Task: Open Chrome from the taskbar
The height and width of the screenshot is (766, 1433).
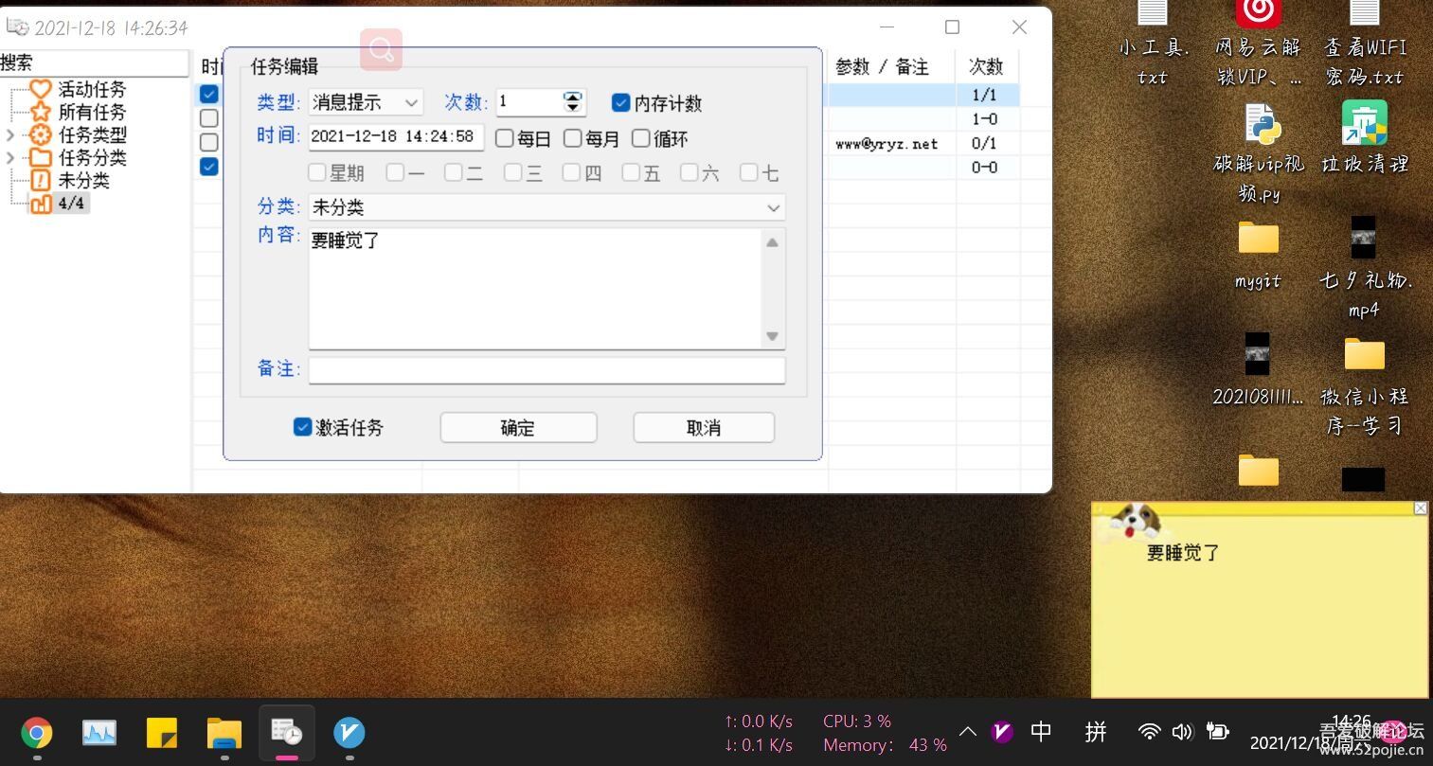Action: pos(37,732)
